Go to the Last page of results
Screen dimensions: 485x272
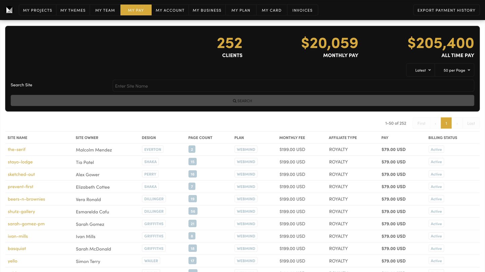[471, 123]
